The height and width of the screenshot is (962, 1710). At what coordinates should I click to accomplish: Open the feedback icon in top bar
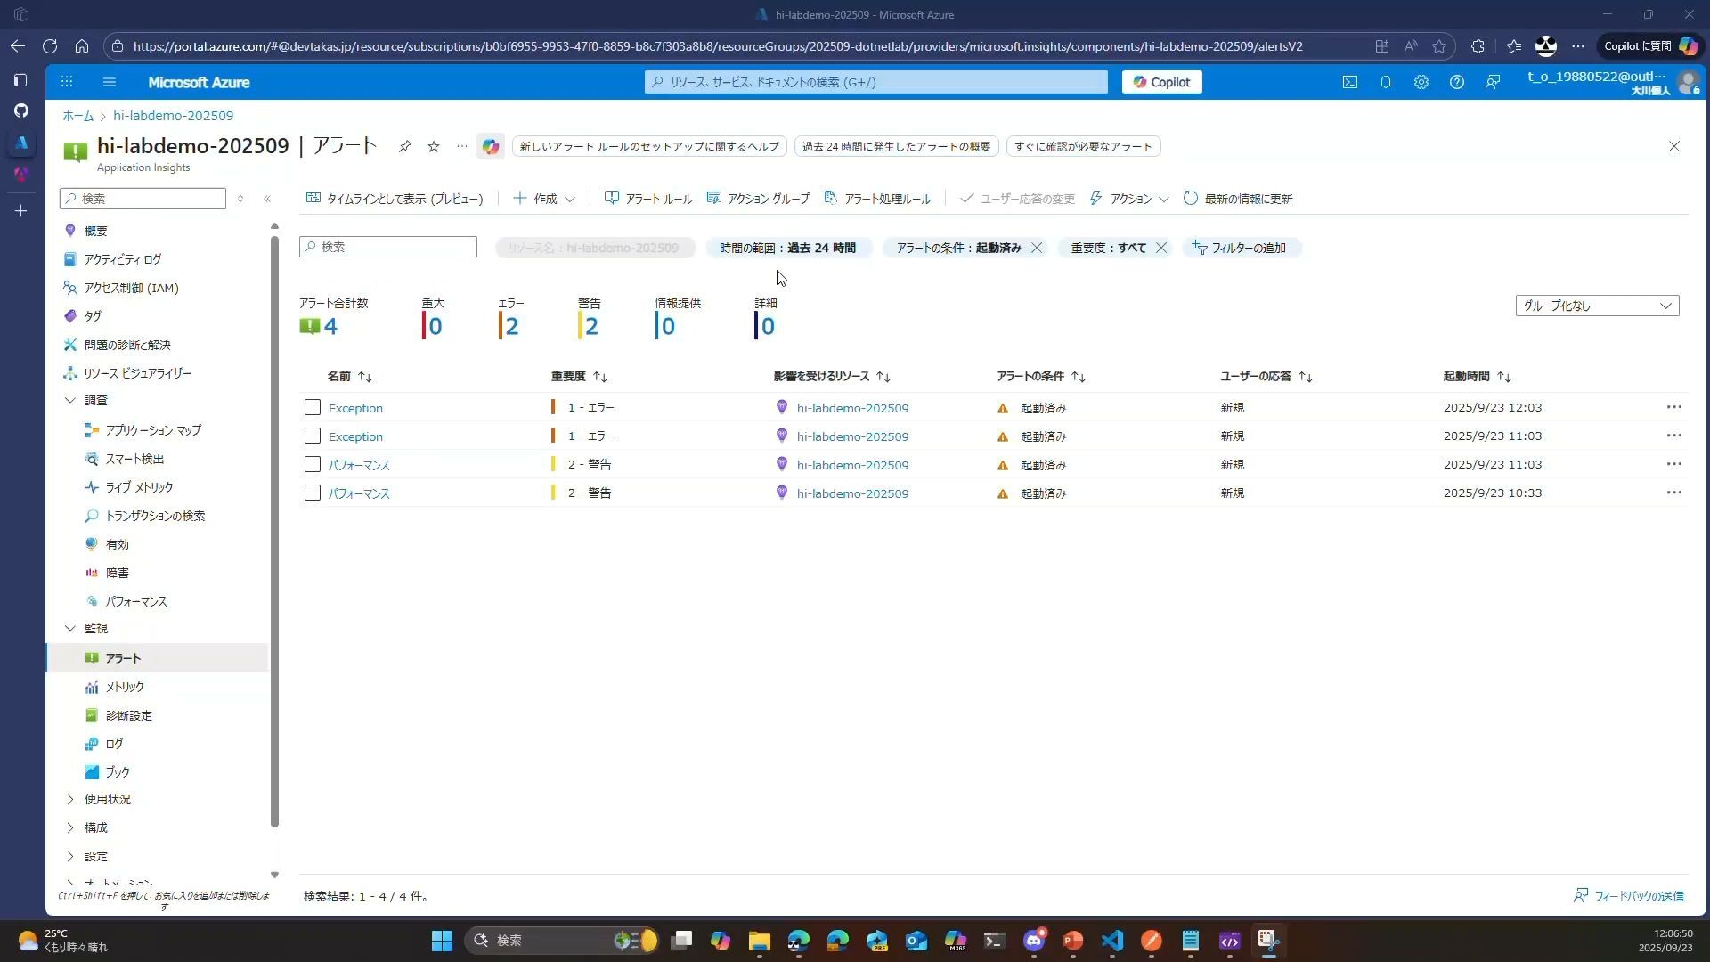(1493, 82)
